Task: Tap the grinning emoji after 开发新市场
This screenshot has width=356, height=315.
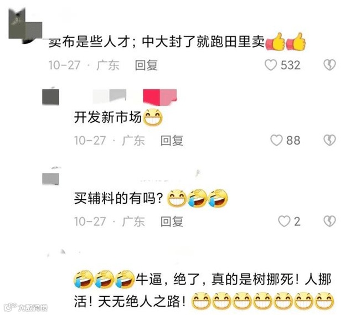Action: coord(153,117)
